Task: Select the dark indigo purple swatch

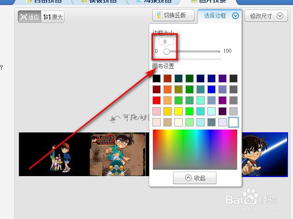Action: 222,78
